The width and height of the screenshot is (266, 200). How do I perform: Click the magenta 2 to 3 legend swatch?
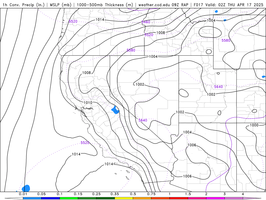pyautogui.click(x=215, y=198)
